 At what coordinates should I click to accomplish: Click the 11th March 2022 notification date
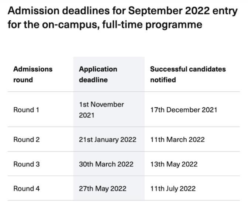tap(177, 140)
